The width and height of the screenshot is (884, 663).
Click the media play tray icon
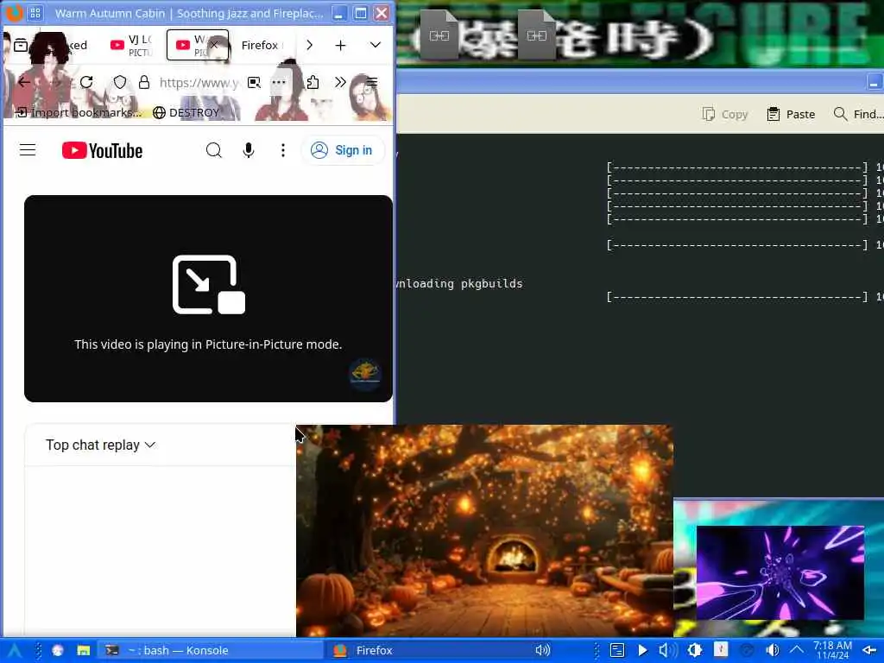(642, 651)
